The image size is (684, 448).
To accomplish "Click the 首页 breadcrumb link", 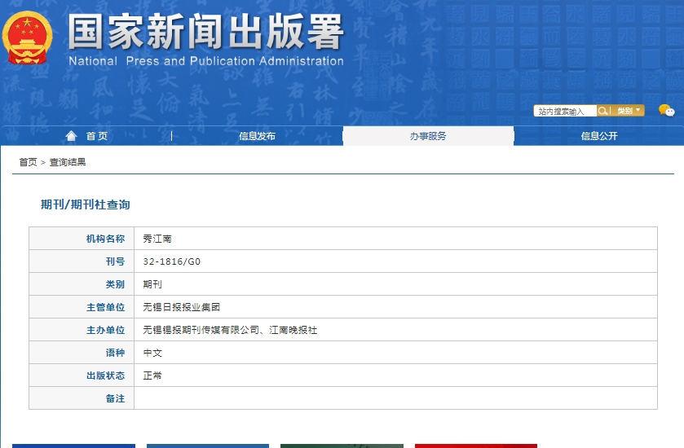I will click(x=28, y=162).
